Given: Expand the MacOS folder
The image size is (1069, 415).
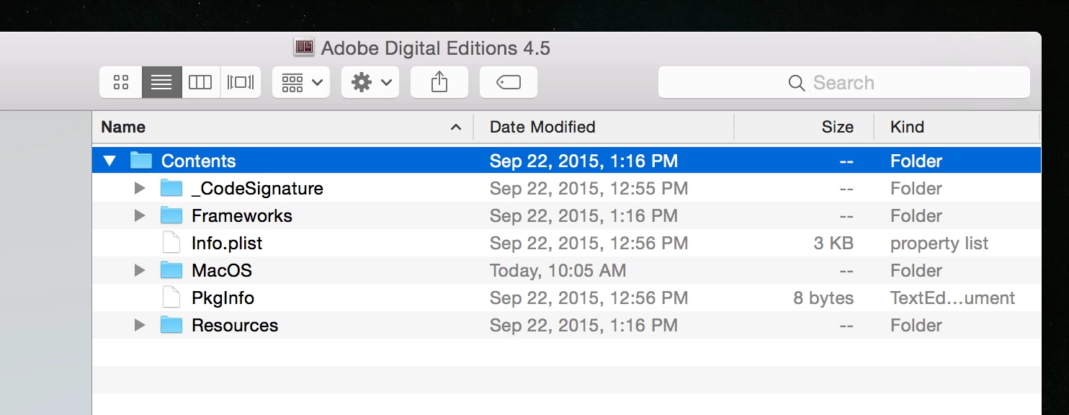Looking at the screenshot, I should pyautogui.click(x=140, y=271).
